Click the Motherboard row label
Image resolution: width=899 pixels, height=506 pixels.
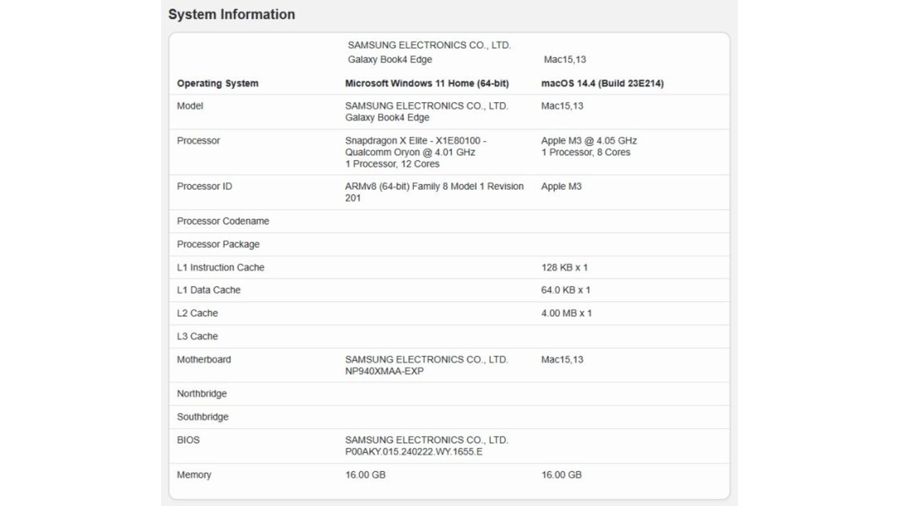tap(204, 359)
